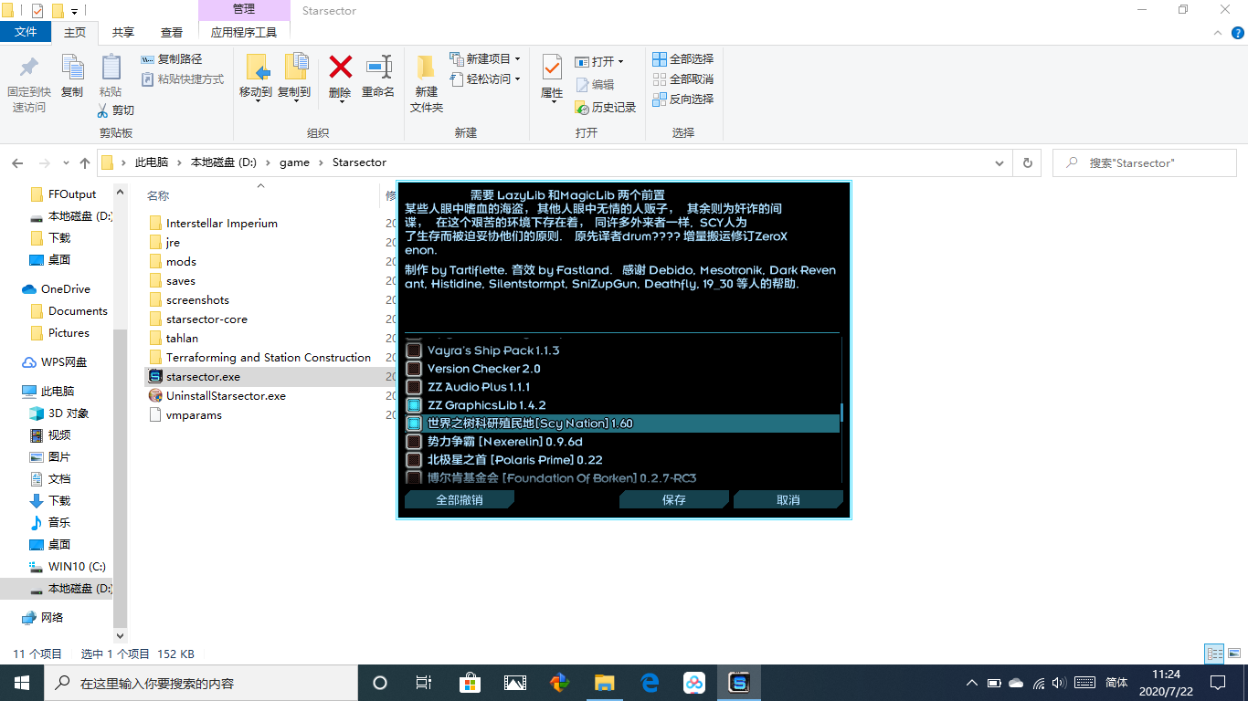Click the mod list vertical scrollbar
This screenshot has height=701, width=1248.
[841, 413]
